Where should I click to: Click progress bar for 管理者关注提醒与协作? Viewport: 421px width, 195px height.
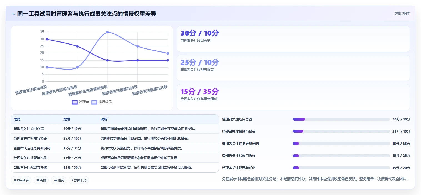341,156
